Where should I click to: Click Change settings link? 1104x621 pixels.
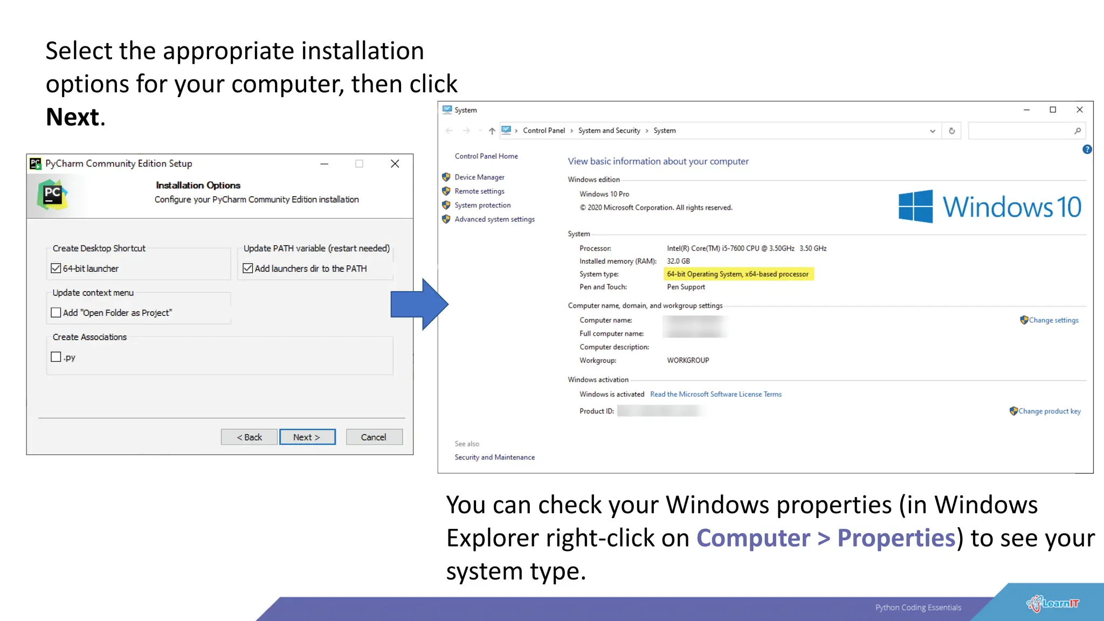(x=1054, y=320)
